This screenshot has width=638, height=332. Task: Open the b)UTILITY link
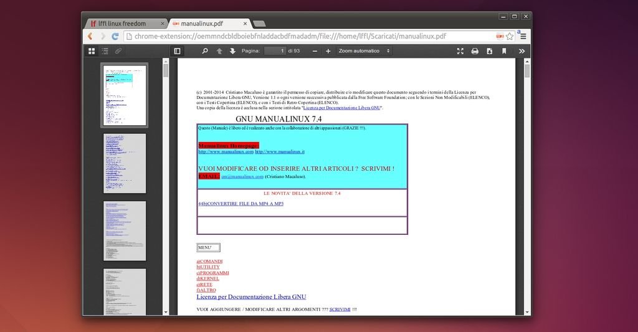click(208, 267)
